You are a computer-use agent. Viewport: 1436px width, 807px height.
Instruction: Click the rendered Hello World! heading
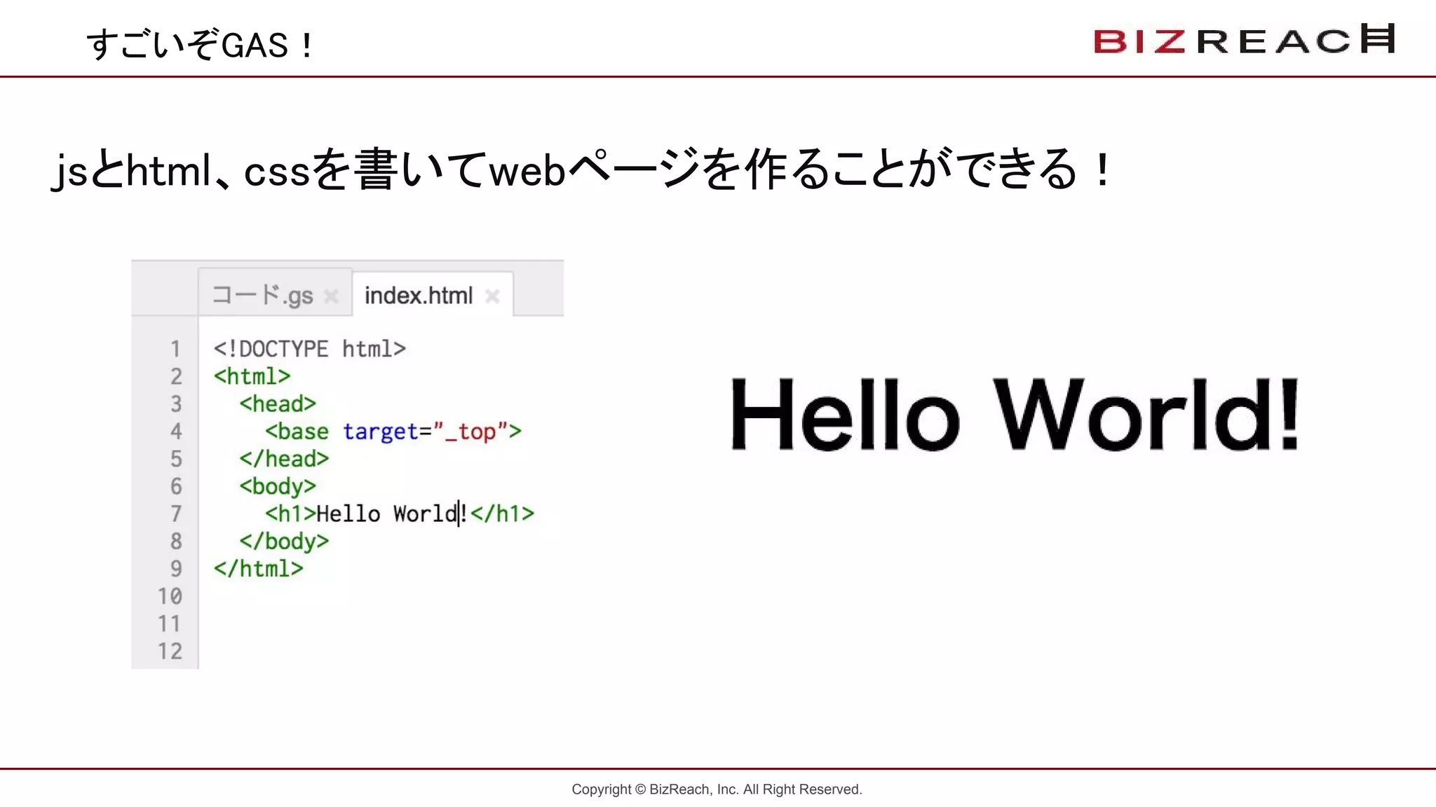[1015, 414]
